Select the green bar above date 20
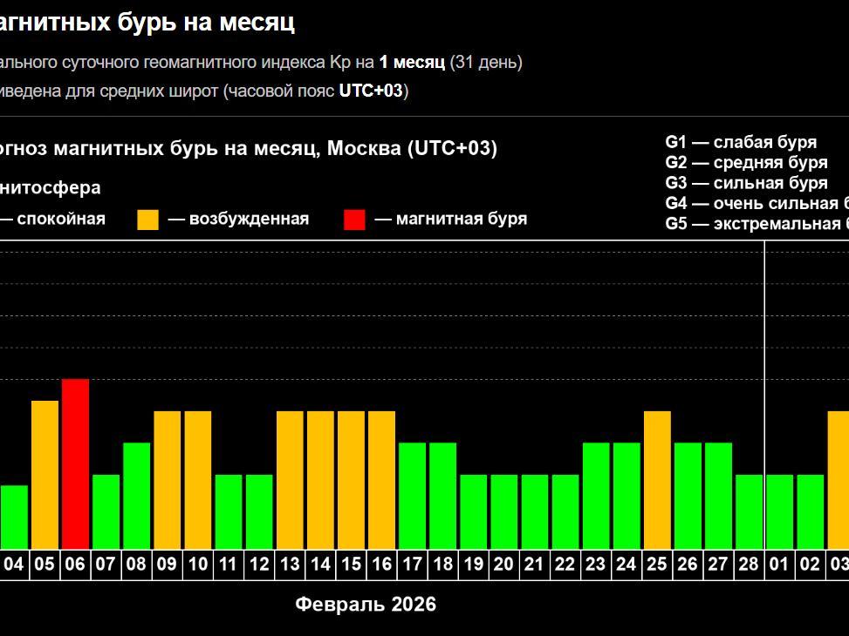Screen dimensions: 849x636 pos(504,511)
